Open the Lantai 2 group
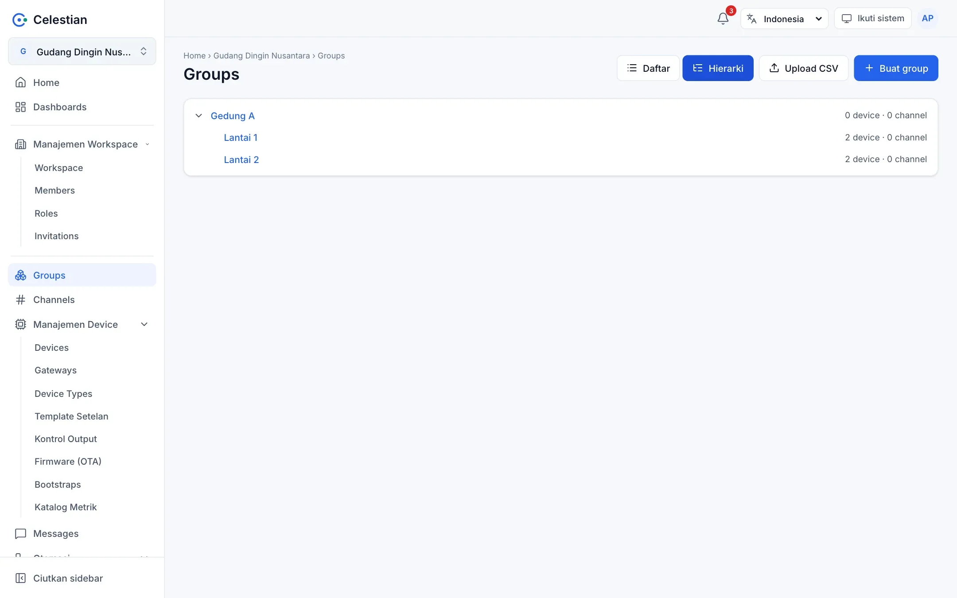 pyautogui.click(x=241, y=159)
